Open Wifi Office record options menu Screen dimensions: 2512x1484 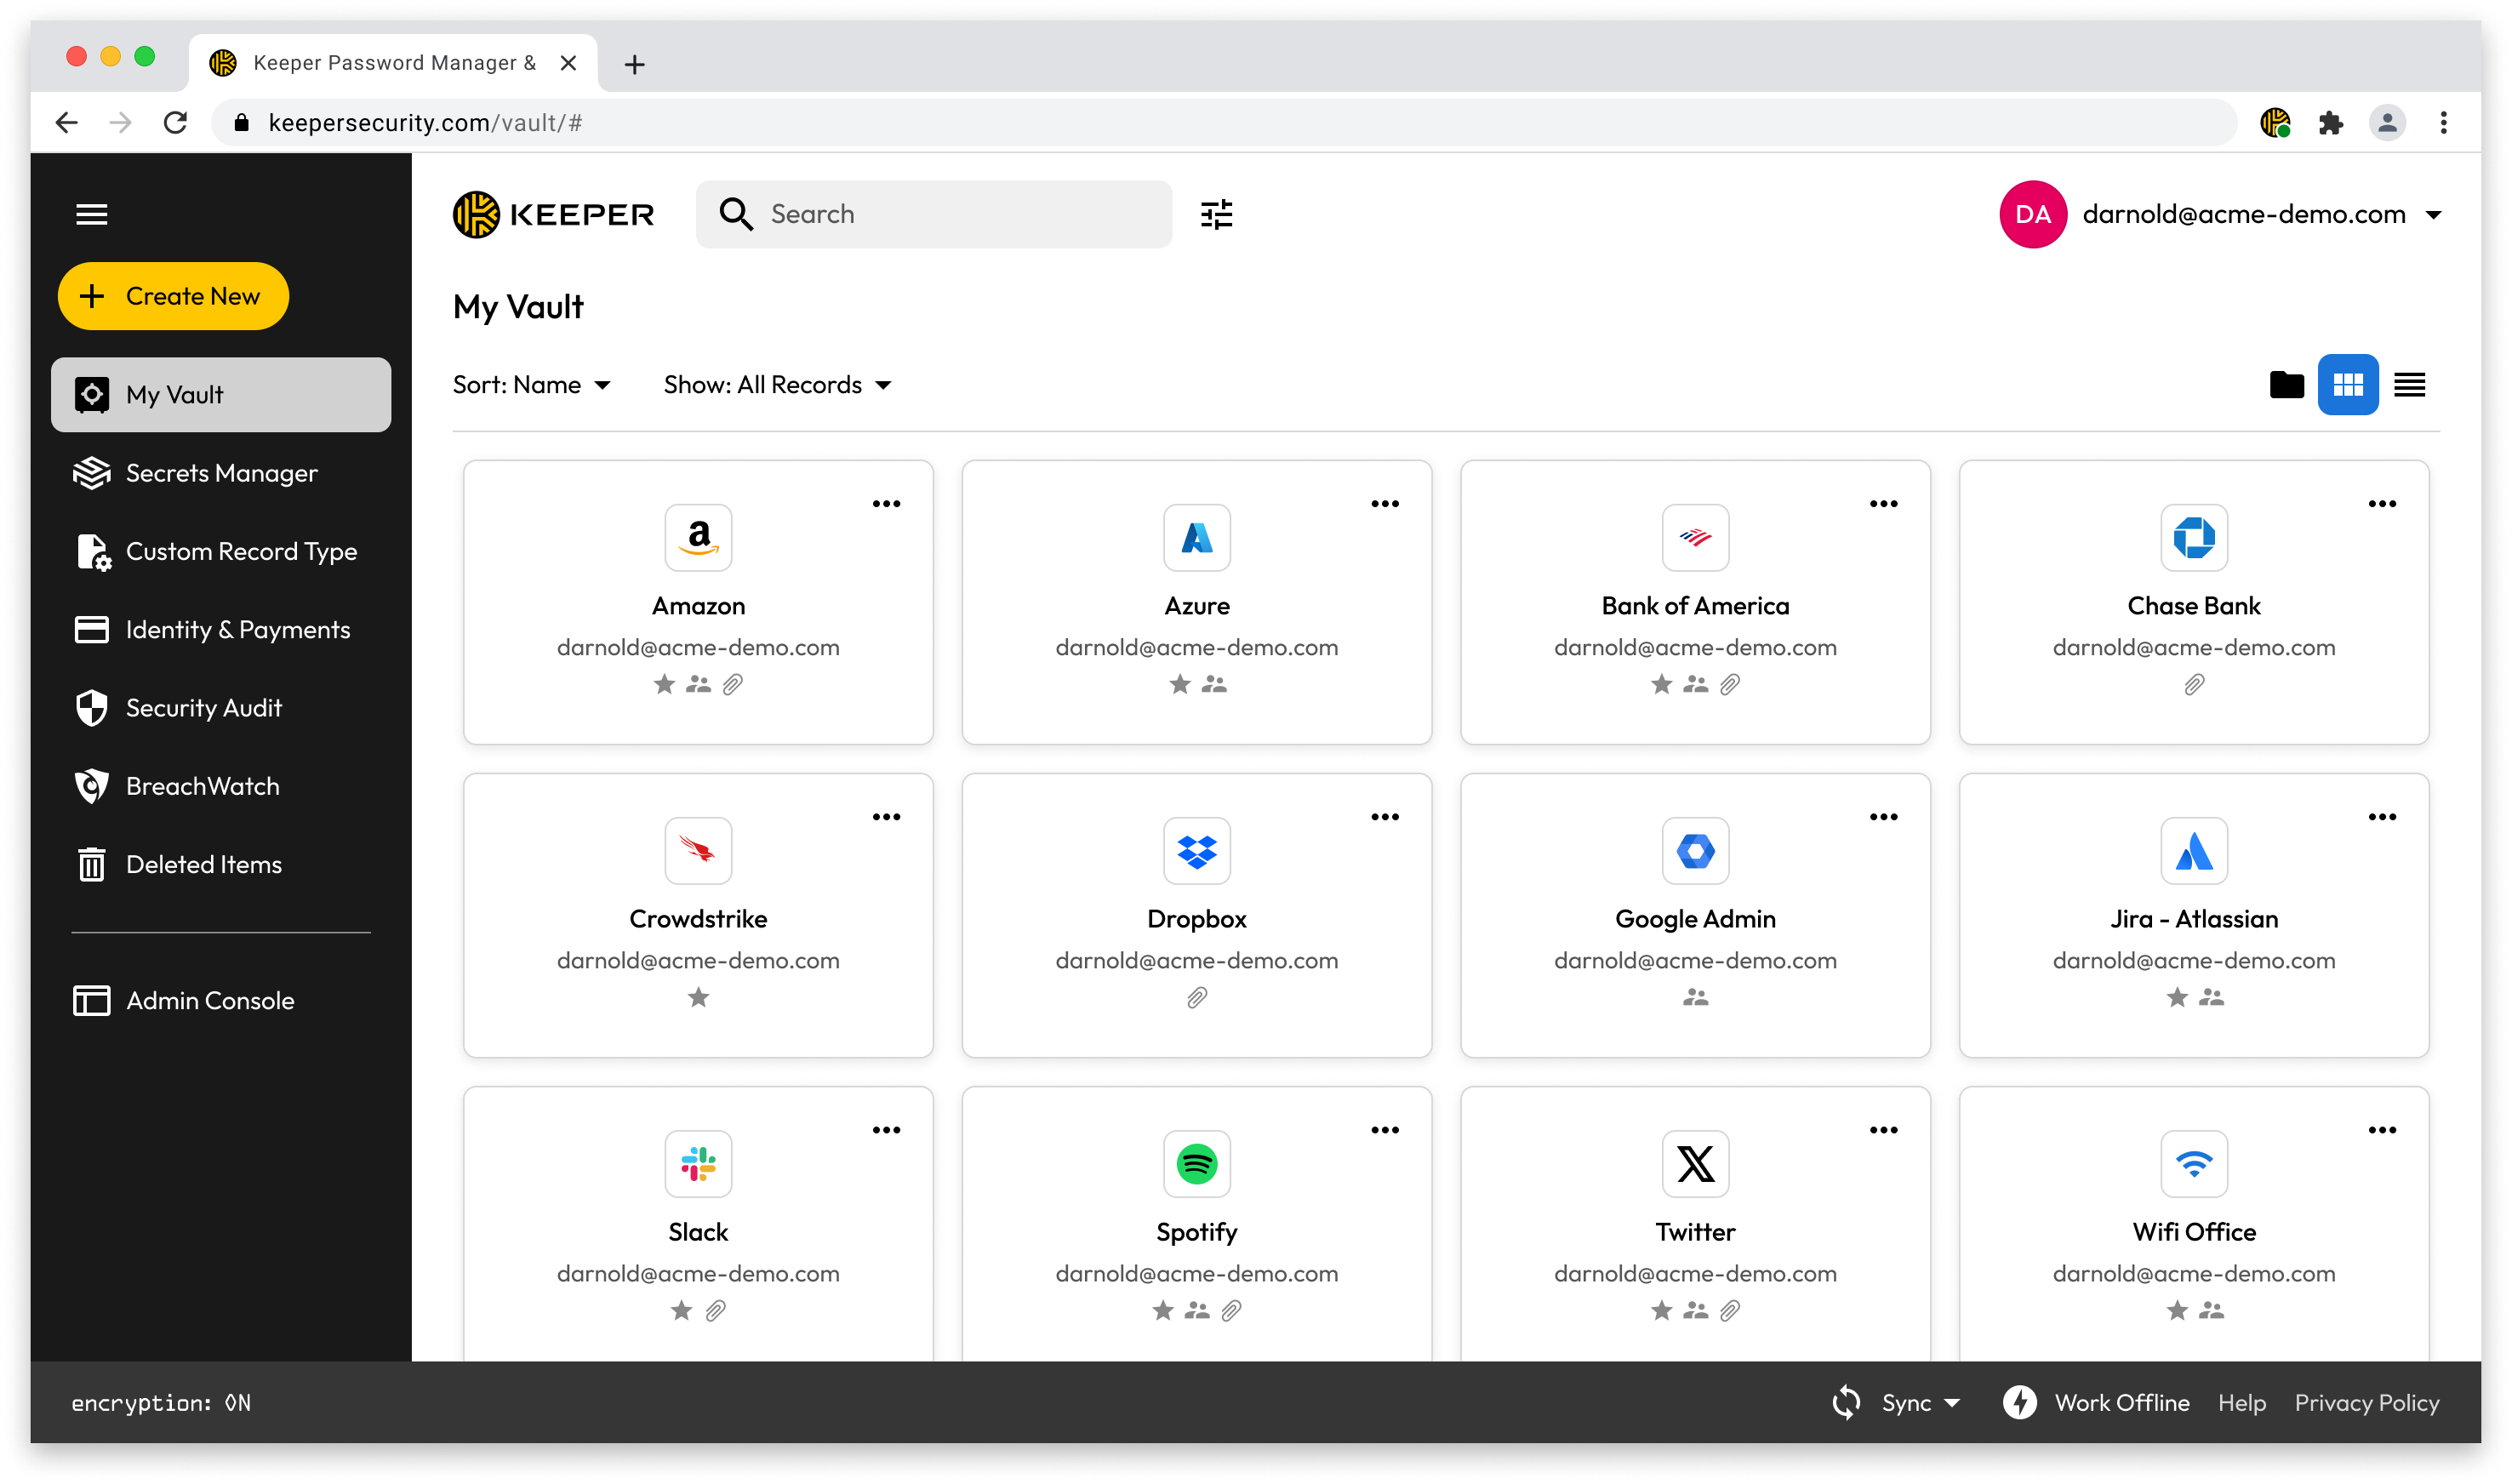(x=2381, y=1129)
